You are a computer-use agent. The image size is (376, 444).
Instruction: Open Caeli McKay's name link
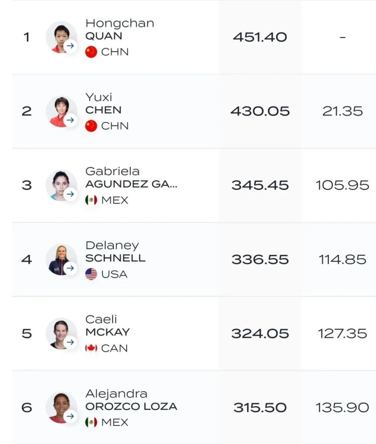pyautogui.click(x=107, y=326)
